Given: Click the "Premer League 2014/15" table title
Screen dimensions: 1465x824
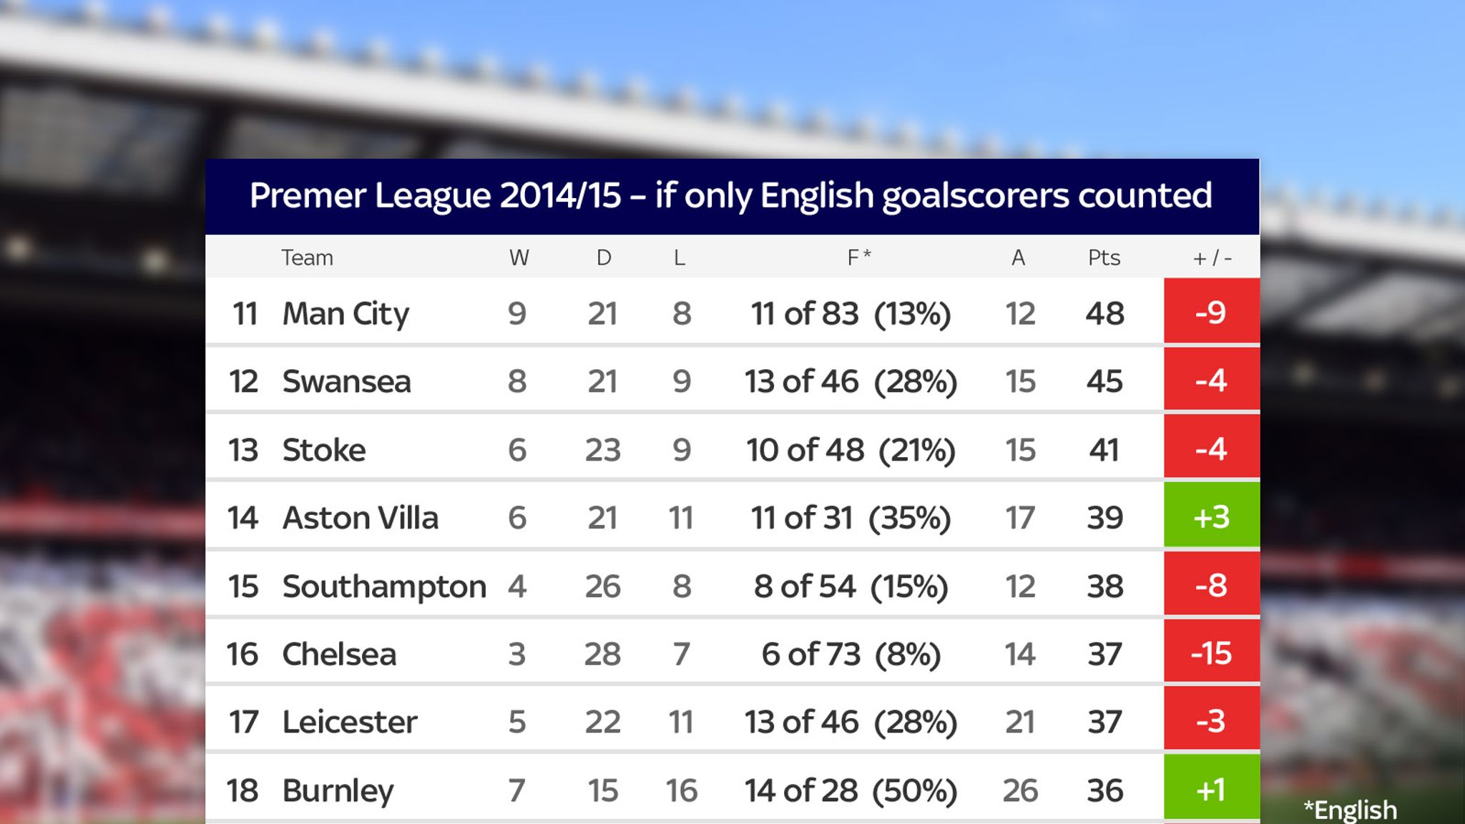Looking at the screenshot, I should [730, 196].
